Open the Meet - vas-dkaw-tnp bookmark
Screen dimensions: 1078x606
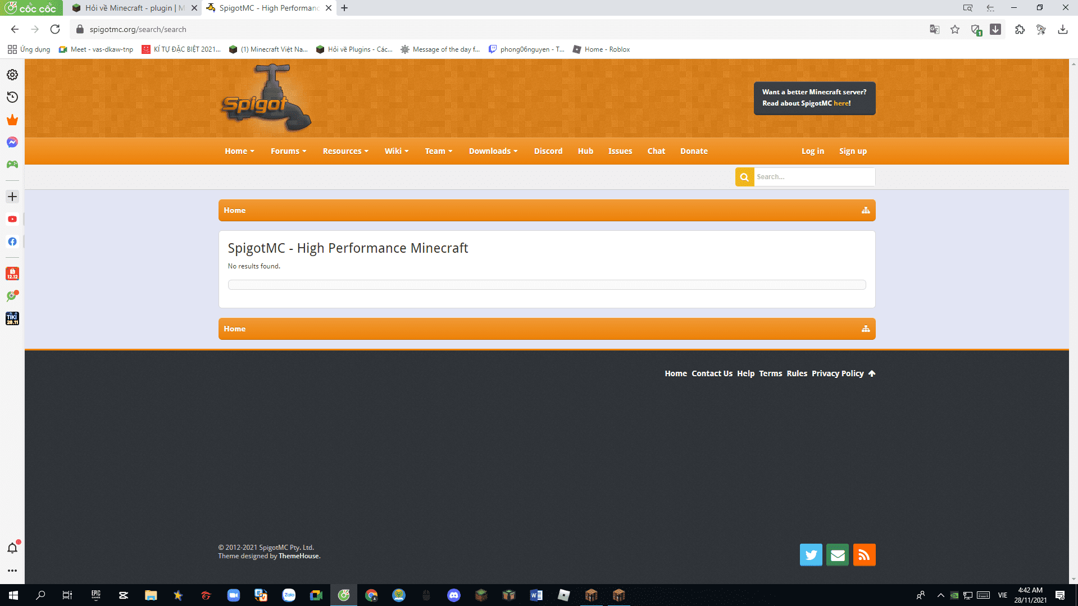(x=96, y=49)
